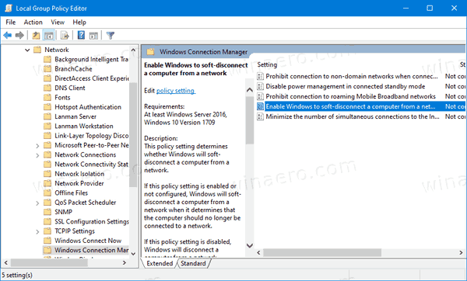
Task: Open the Action menu
Action: pos(33,22)
